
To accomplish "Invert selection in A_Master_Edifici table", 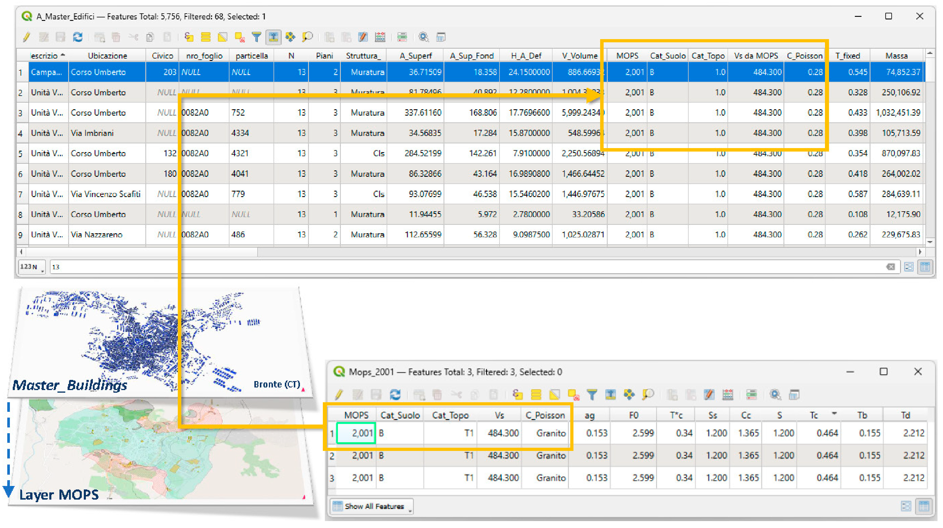I will [x=222, y=37].
